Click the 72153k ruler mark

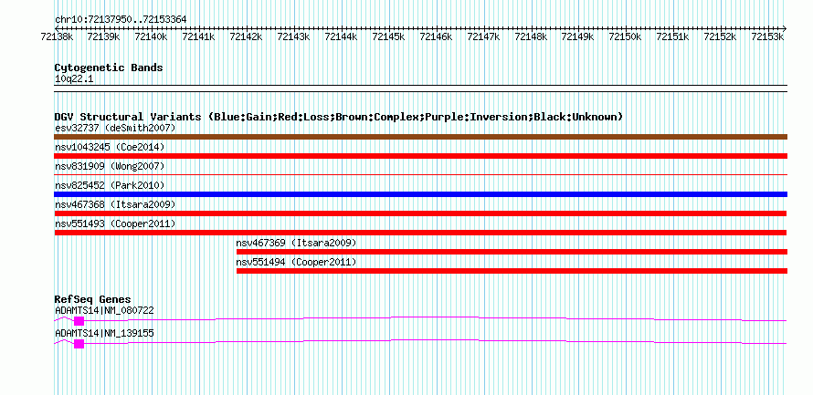coord(768,36)
